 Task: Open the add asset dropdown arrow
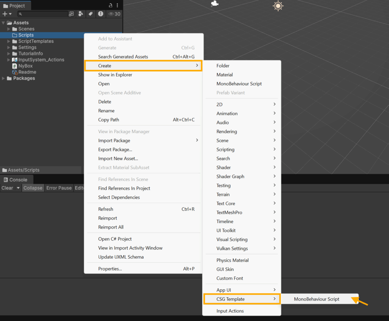pos(10,14)
